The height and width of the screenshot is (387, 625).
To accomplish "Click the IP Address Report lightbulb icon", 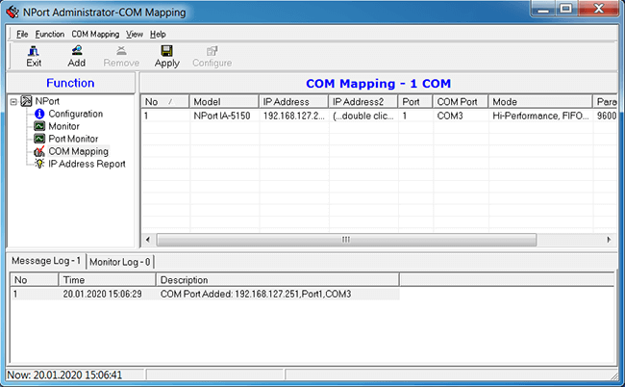I will click(39, 164).
